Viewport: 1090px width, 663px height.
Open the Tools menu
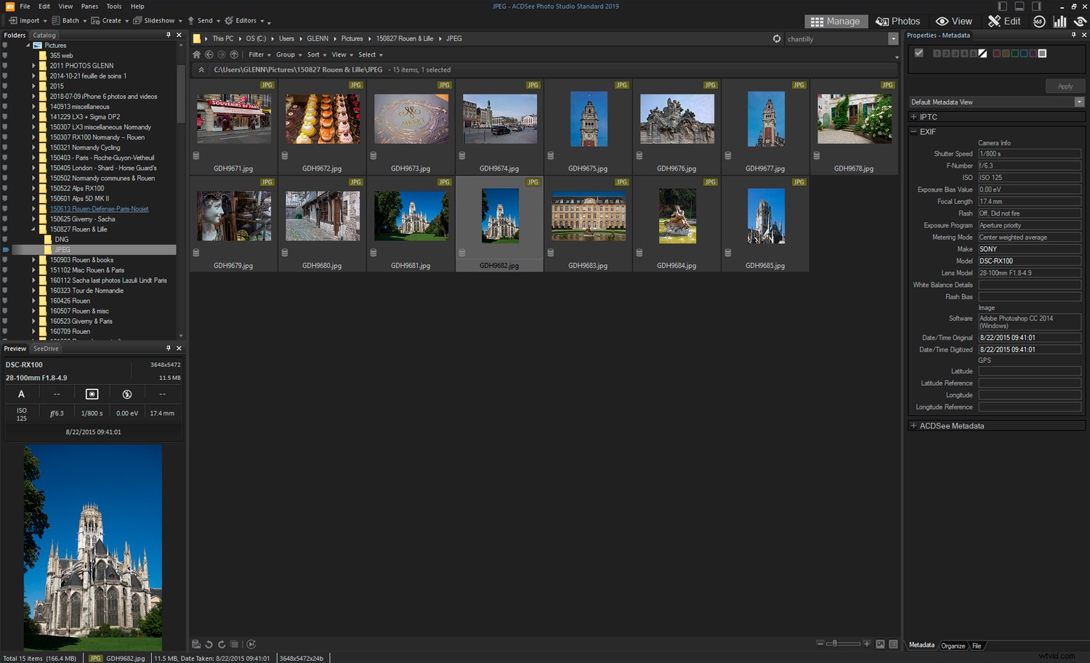coord(113,6)
